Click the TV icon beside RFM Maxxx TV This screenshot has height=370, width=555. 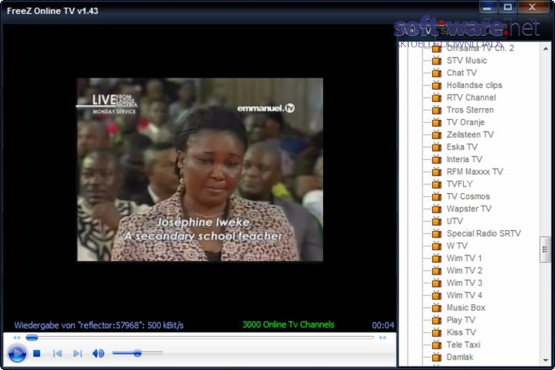point(436,172)
